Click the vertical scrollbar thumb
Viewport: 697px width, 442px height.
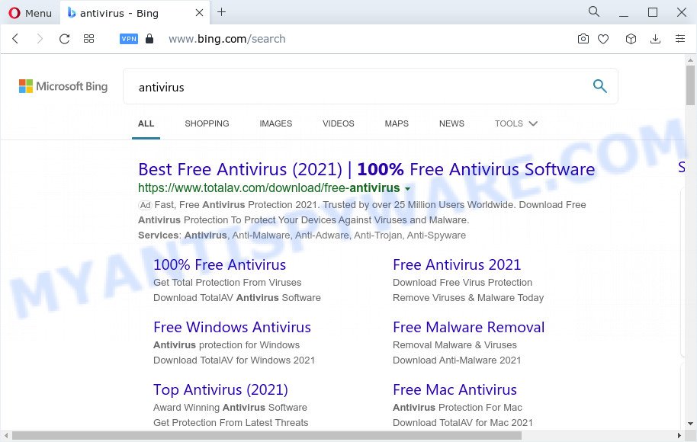pos(690,86)
